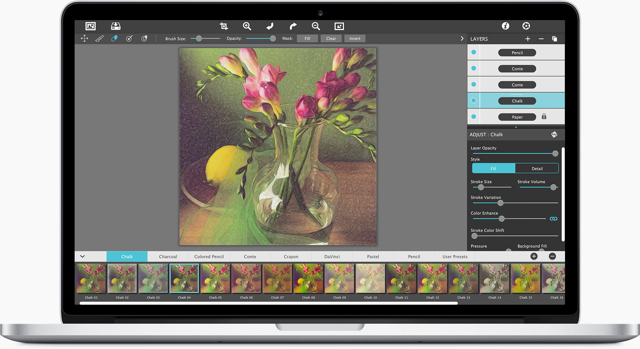Open the User Presets tab

(455, 256)
